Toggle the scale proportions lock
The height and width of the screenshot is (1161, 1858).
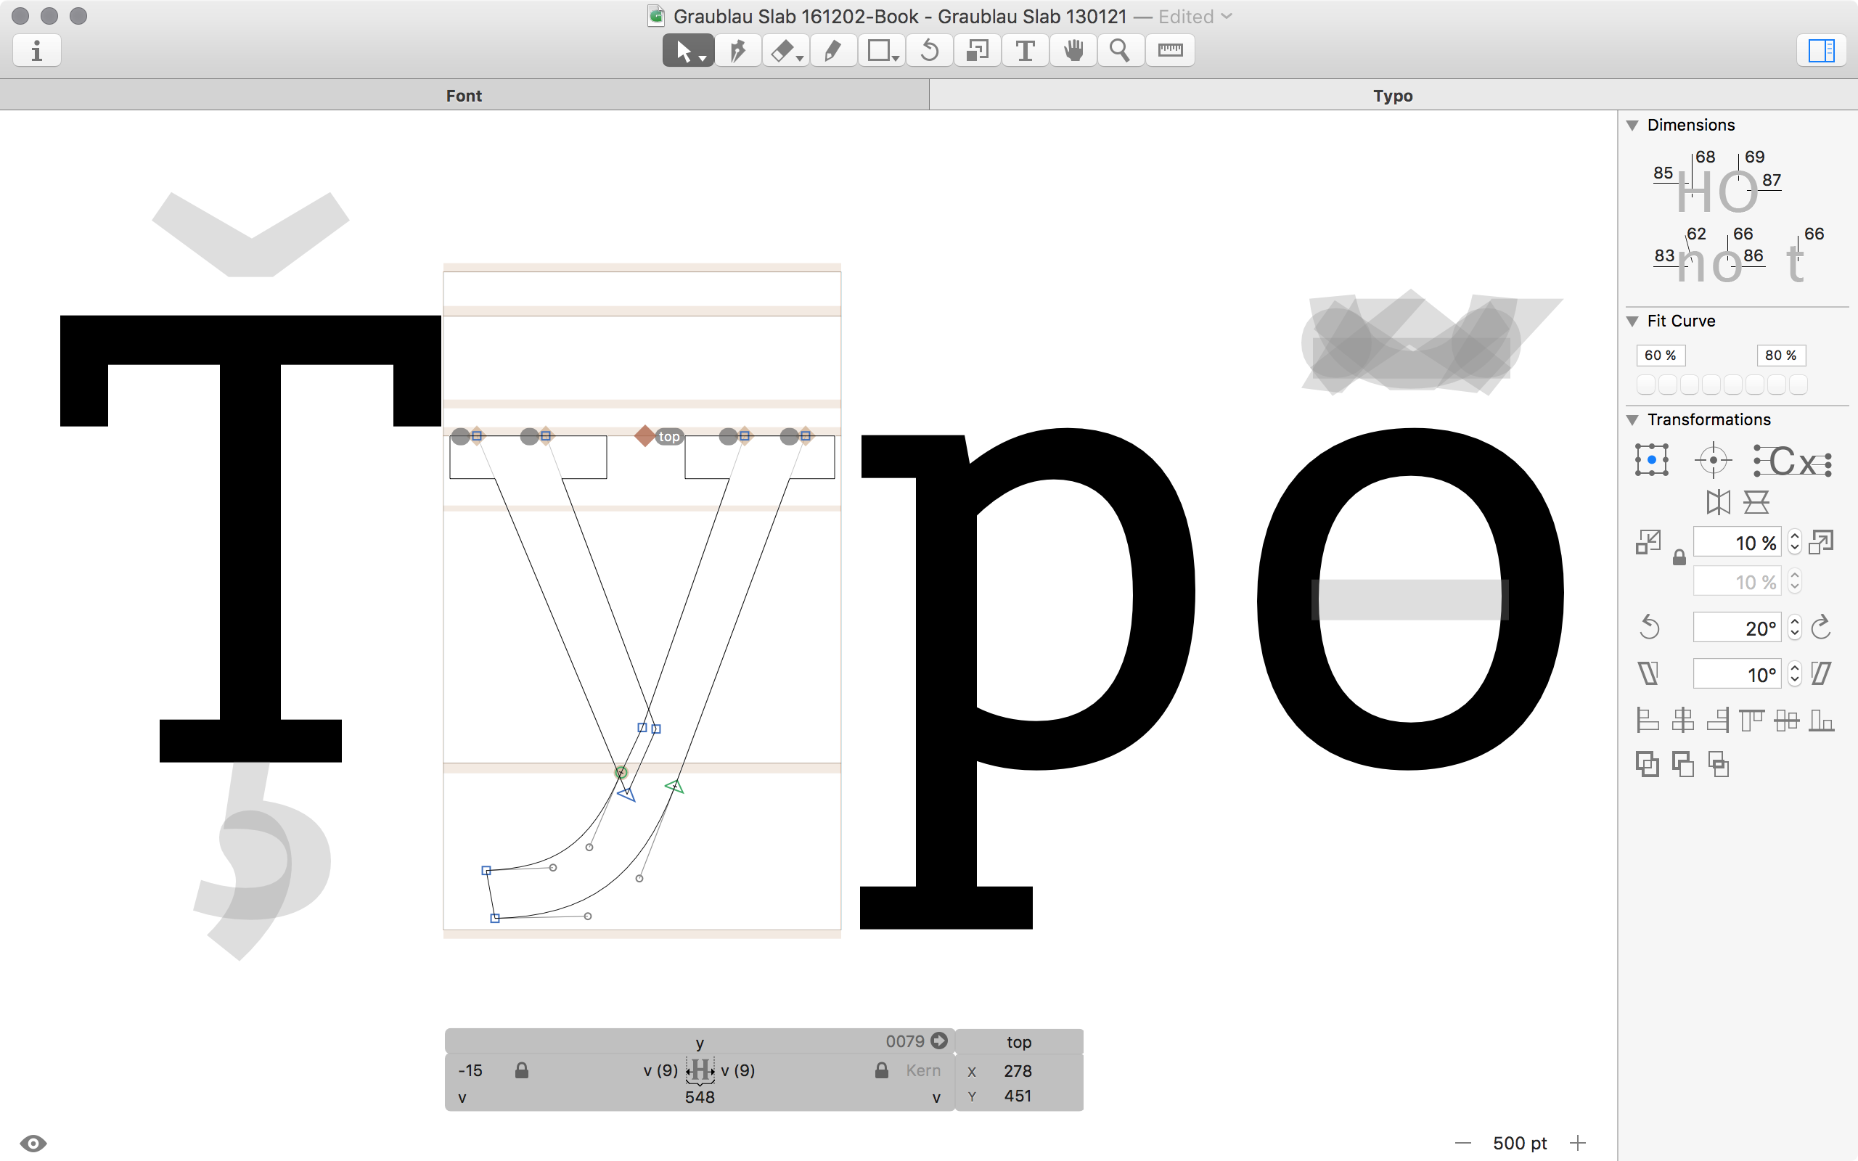1680,558
